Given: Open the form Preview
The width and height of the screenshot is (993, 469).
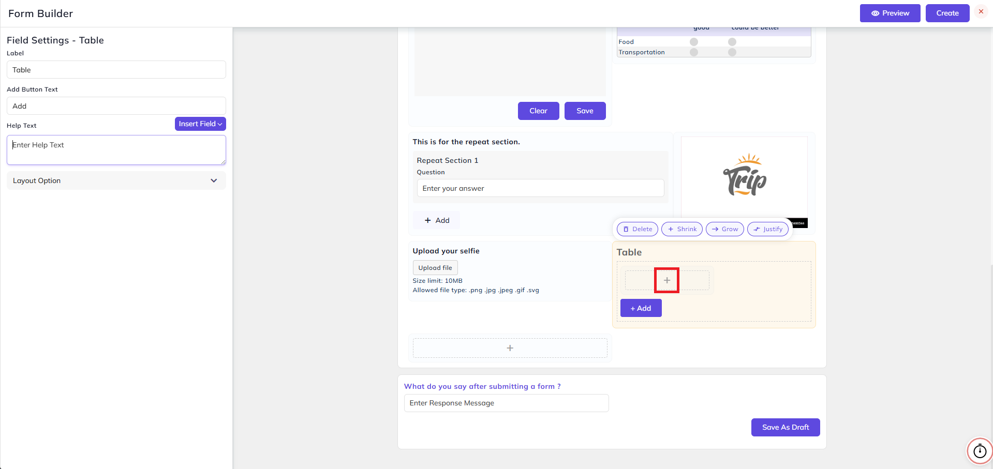Looking at the screenshot, I should (890, 13).
